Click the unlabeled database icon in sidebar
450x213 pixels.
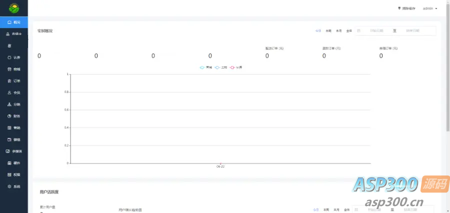[9, 45]
